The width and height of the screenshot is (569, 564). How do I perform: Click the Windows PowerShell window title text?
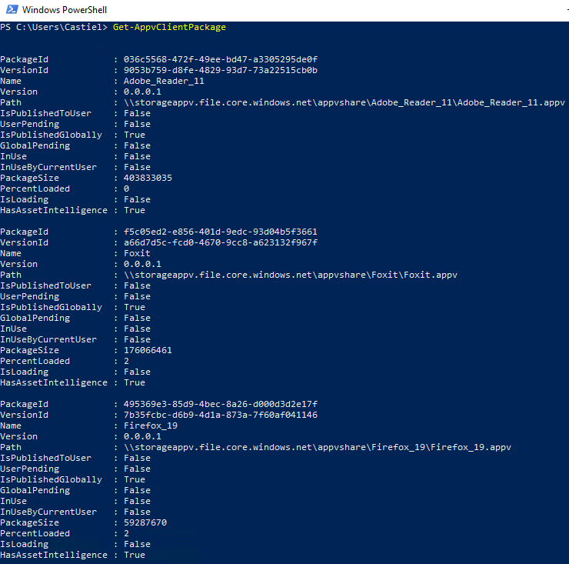(x=65, y=10)
